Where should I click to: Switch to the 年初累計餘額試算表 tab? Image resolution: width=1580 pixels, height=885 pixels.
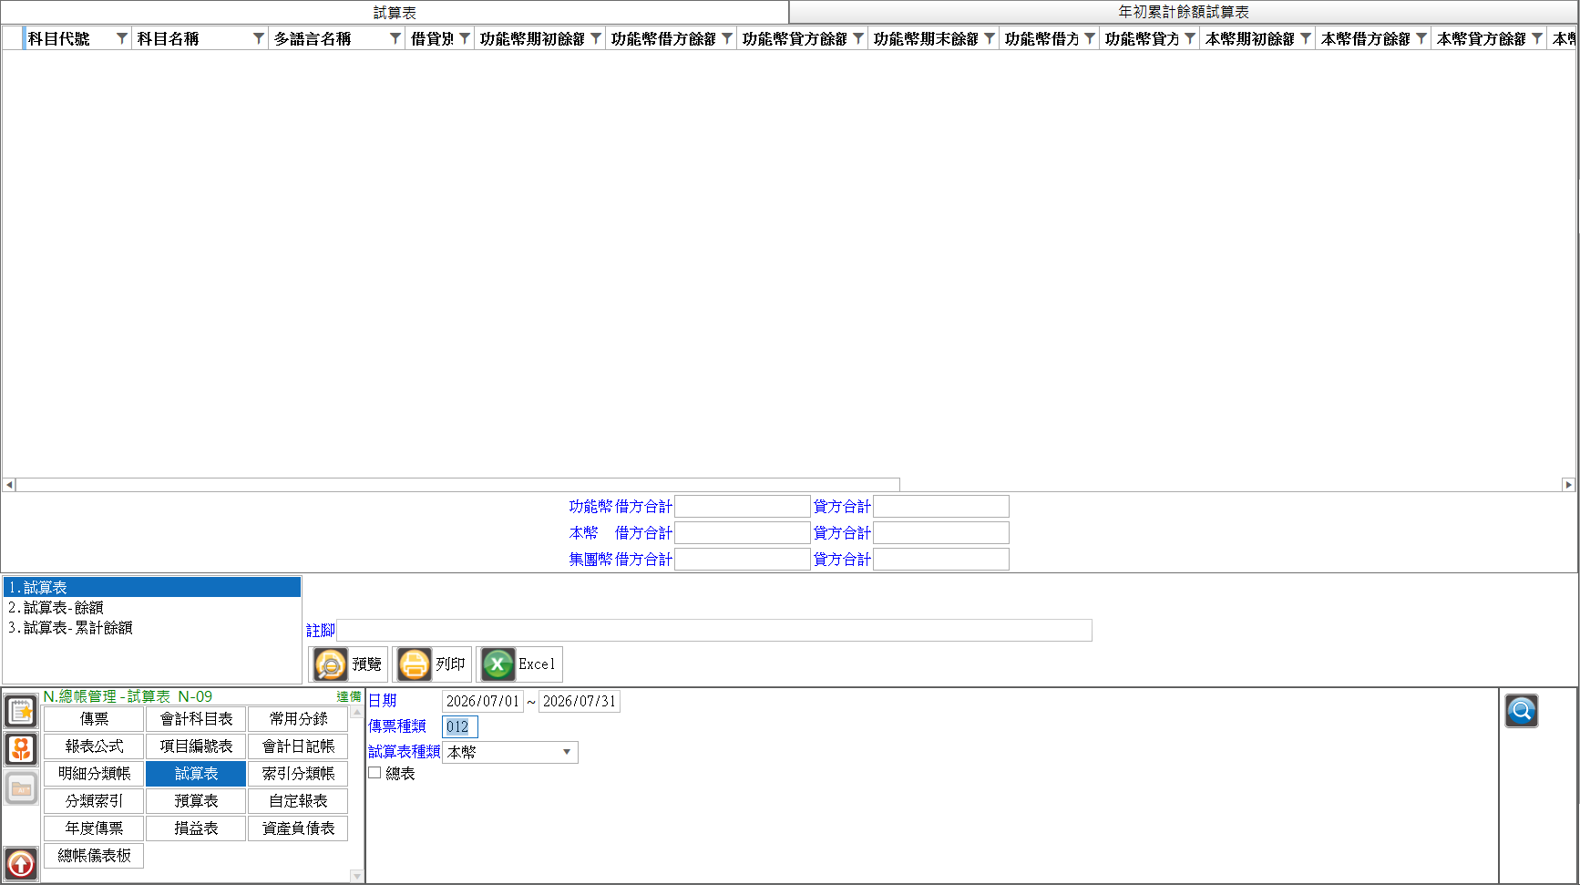coord(1184,12)
